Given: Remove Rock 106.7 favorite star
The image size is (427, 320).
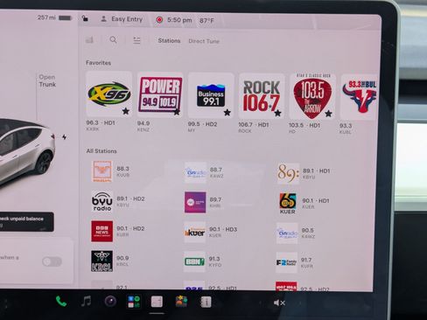Looking at the screenshot, I should pyautogui.click(x=277, y=113).
